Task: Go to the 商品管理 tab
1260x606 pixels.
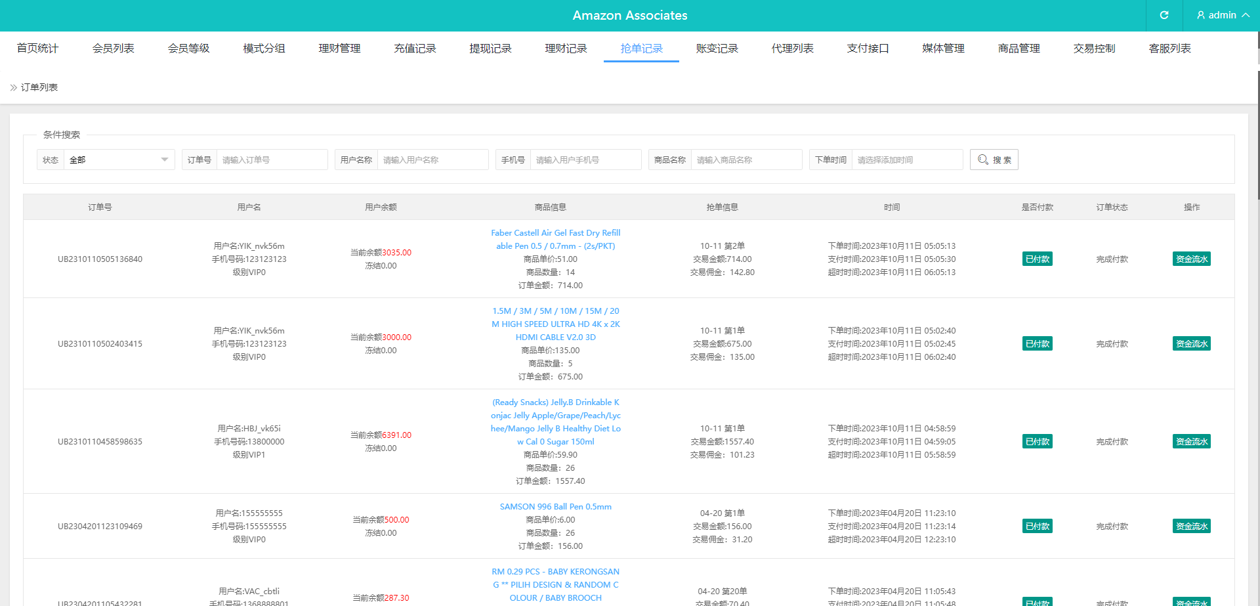Action: (1018, 49)
